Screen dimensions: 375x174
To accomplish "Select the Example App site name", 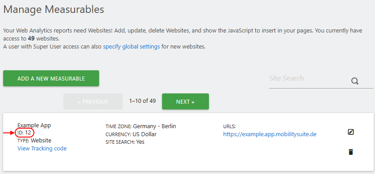I will coord(34,125).
